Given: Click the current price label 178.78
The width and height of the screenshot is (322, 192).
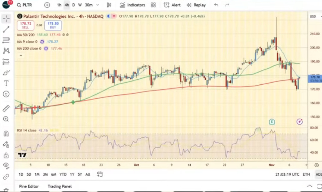Looking at the screenshot, I should pos(315,79).
